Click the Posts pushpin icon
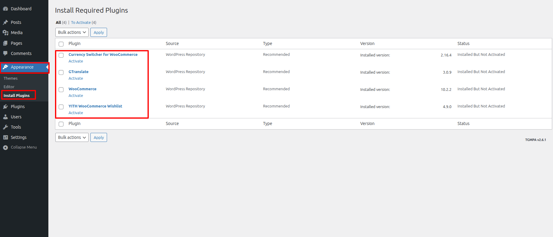This screenshot has width=553, height=237. (5, 22)
